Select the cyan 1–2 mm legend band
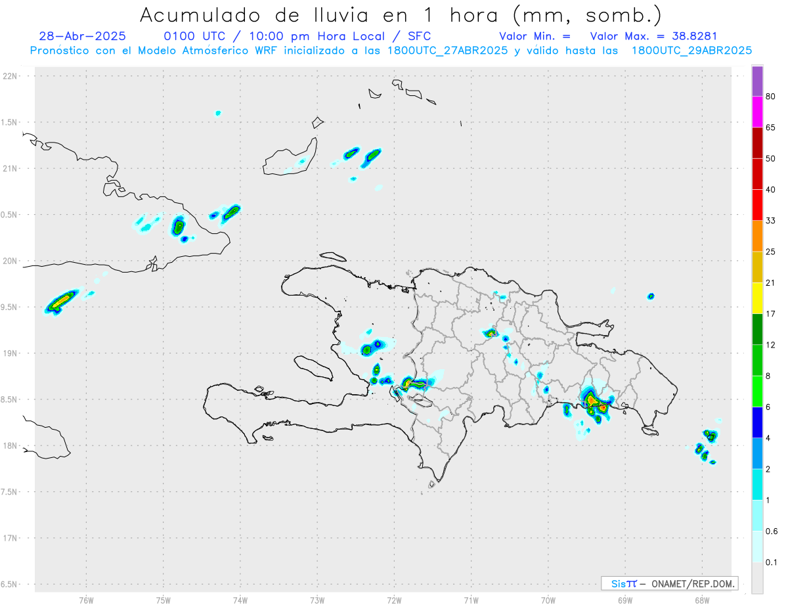The image size is (788, 609). [x=757, y=484]
